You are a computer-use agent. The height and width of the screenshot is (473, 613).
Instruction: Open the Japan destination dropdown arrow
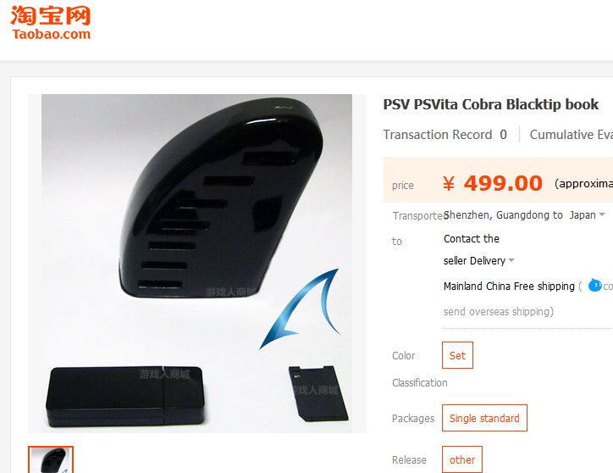pyautogui.click(x=602, y=214)
